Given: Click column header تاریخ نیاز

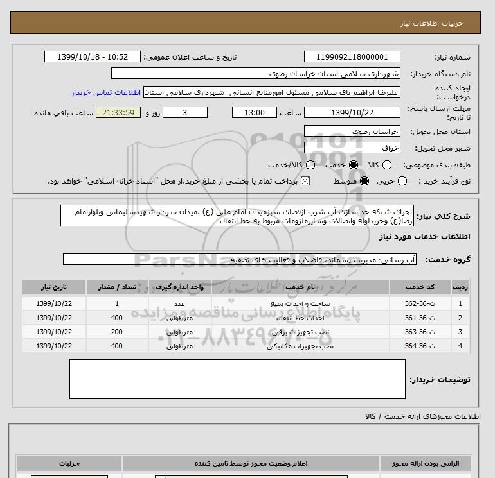Looking at the screenshot, I should point(54,287).
